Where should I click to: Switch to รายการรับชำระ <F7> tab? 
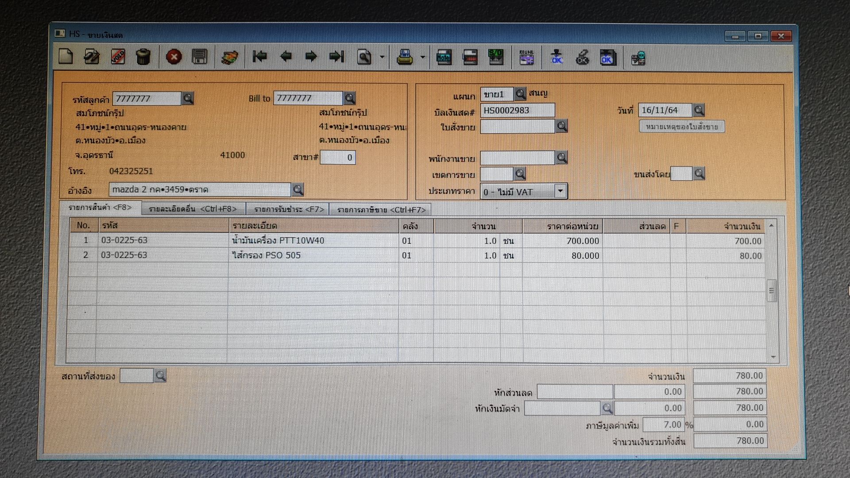(289, 209)
